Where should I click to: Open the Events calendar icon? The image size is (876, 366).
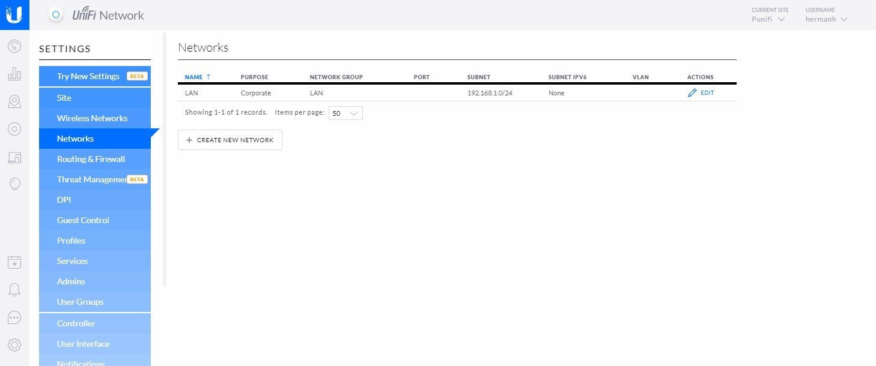coord(14,262)
